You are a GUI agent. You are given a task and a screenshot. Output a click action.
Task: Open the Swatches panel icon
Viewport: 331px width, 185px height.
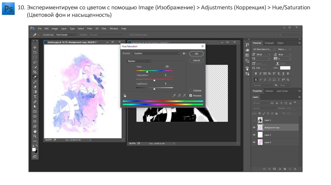tap(247, 55)
